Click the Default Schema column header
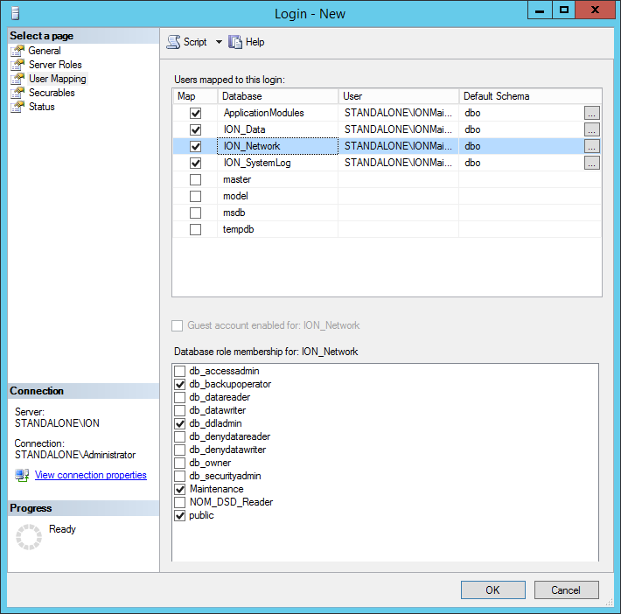 530,96
